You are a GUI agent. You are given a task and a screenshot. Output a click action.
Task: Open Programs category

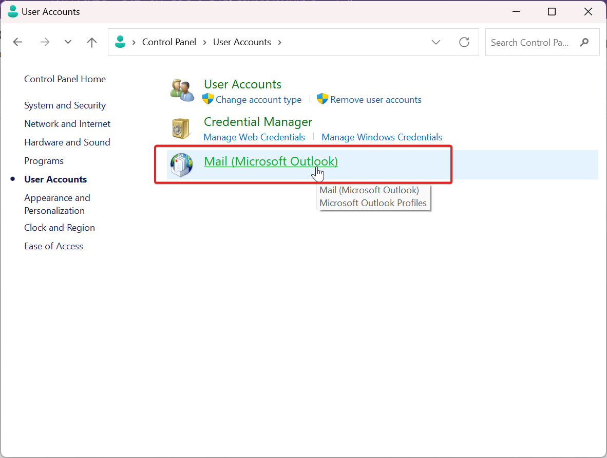point(44,161)
